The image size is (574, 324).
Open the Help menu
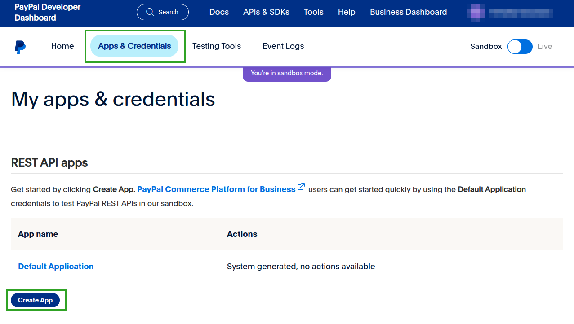click(x=347, y=12)
